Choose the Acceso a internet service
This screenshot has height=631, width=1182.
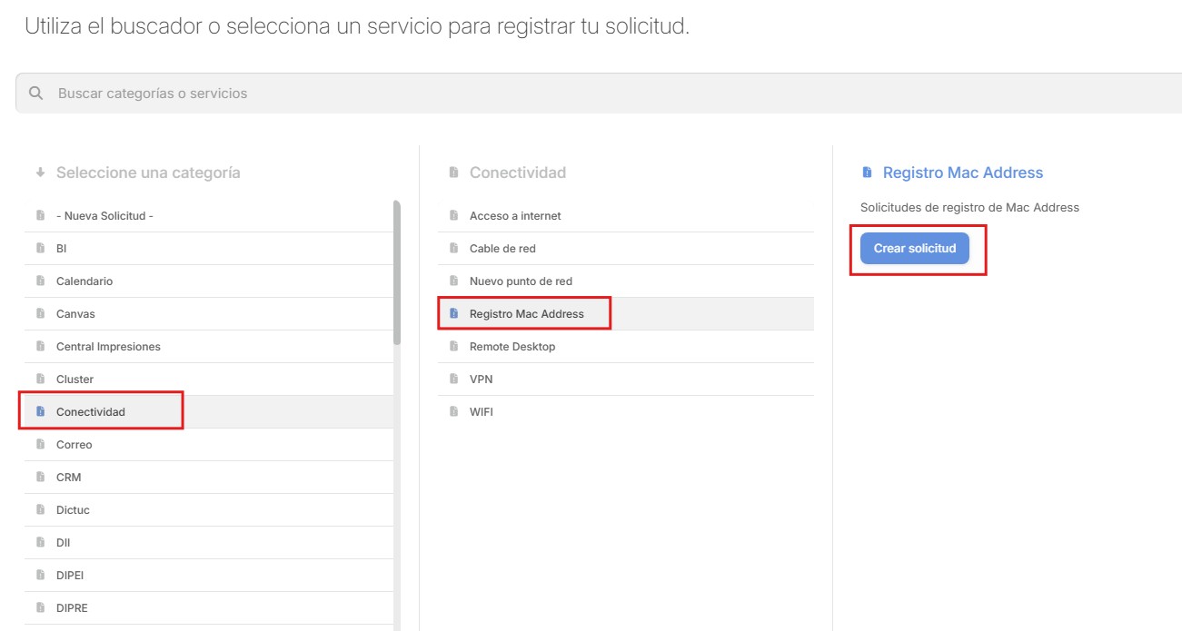click(x=515, y=216)
